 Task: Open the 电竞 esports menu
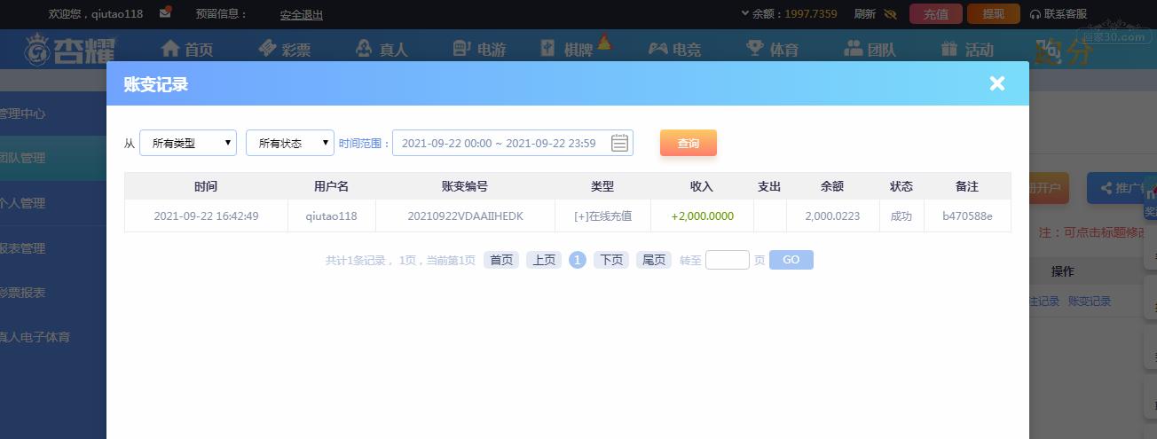tap(674, 49)
